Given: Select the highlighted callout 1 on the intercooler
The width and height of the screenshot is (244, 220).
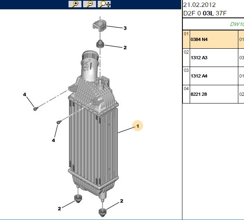Looking at the screenshot, I should tap(137, 126).
